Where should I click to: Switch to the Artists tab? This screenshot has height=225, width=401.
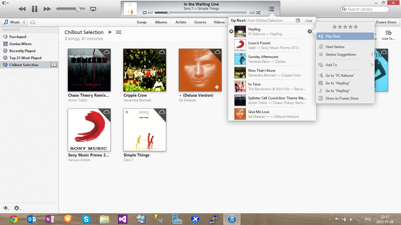(181, 22)
